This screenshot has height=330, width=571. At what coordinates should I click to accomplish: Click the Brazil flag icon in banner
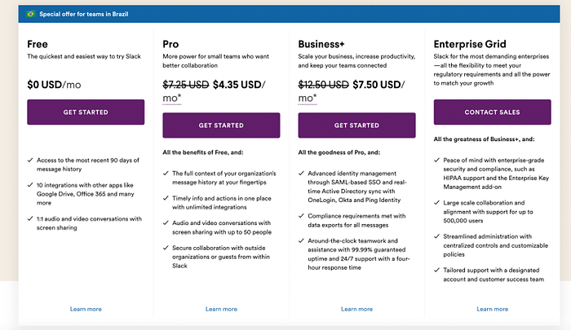click(31, 14)
